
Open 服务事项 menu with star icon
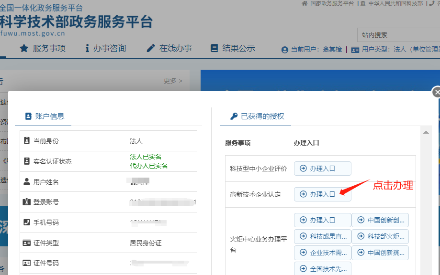pyautogui.click(x=43, y=48)
